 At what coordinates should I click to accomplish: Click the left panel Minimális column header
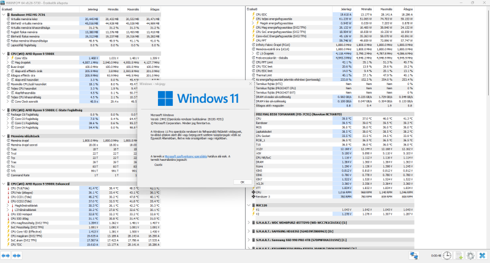(x=110, y=9)
